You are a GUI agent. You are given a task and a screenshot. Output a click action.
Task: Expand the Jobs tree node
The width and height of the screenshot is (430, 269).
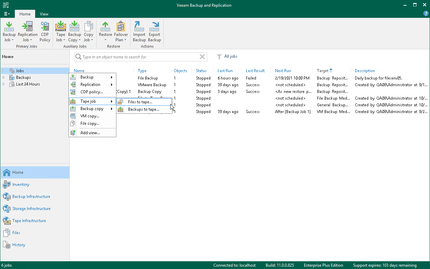click(4, 71)
